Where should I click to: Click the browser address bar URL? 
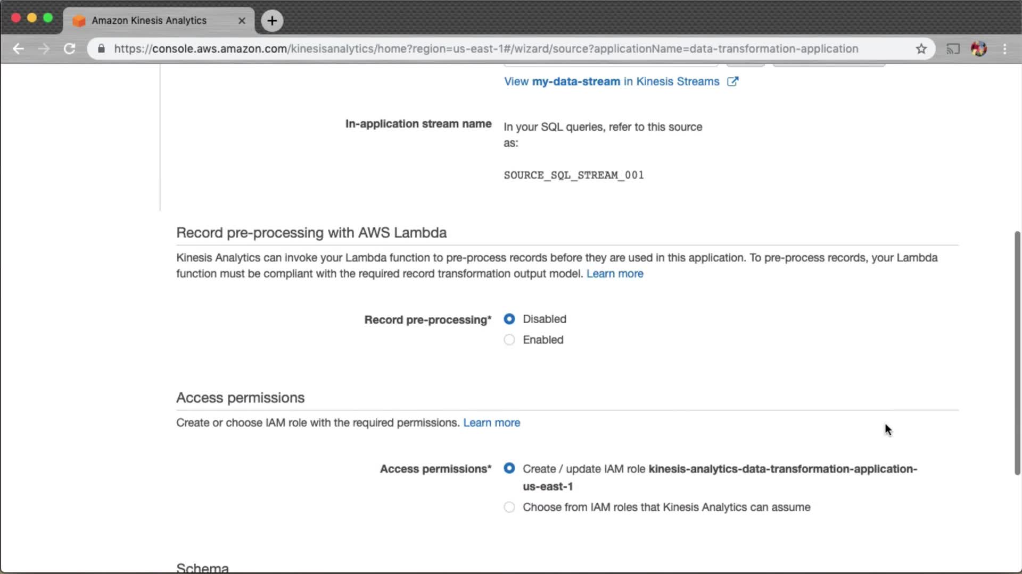click(485, 49)
